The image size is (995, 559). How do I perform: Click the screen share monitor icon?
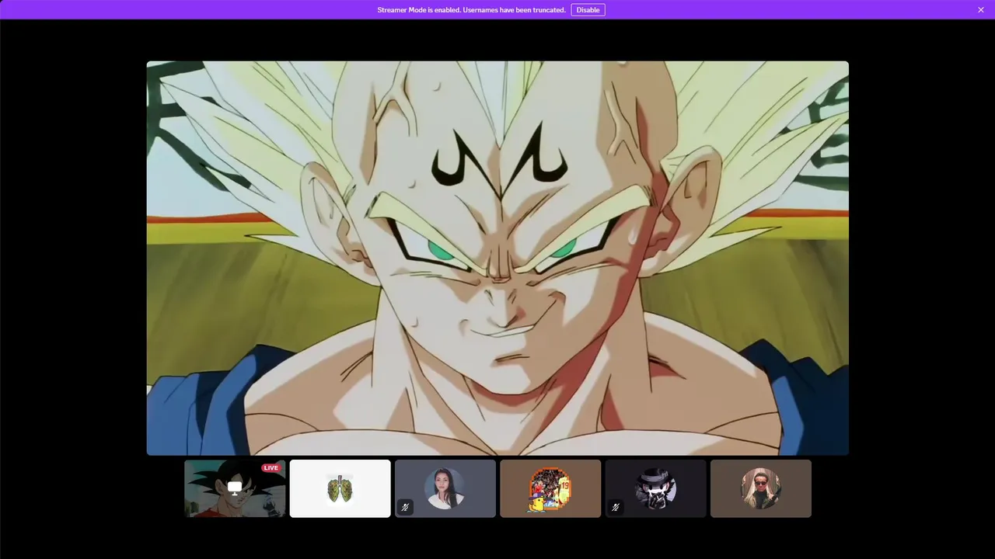click(235, 488)
